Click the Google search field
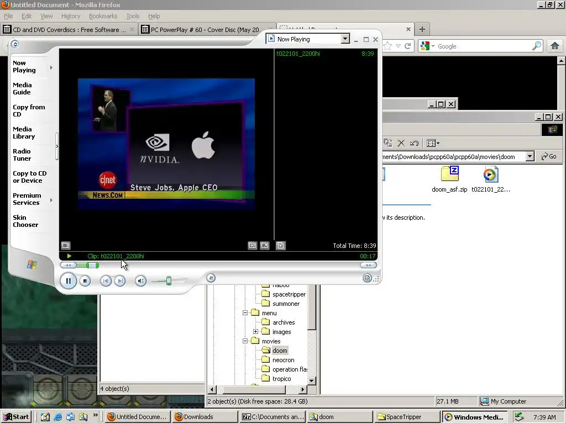Viewport: 566px width, 424px height. click(x=483, y=46)
